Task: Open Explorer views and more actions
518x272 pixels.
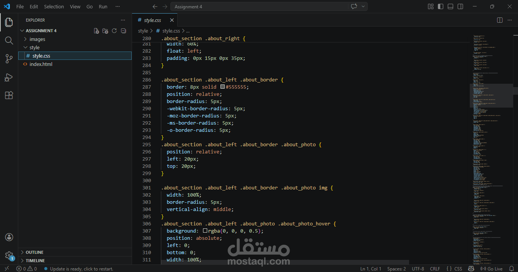Action: (123, 20)
